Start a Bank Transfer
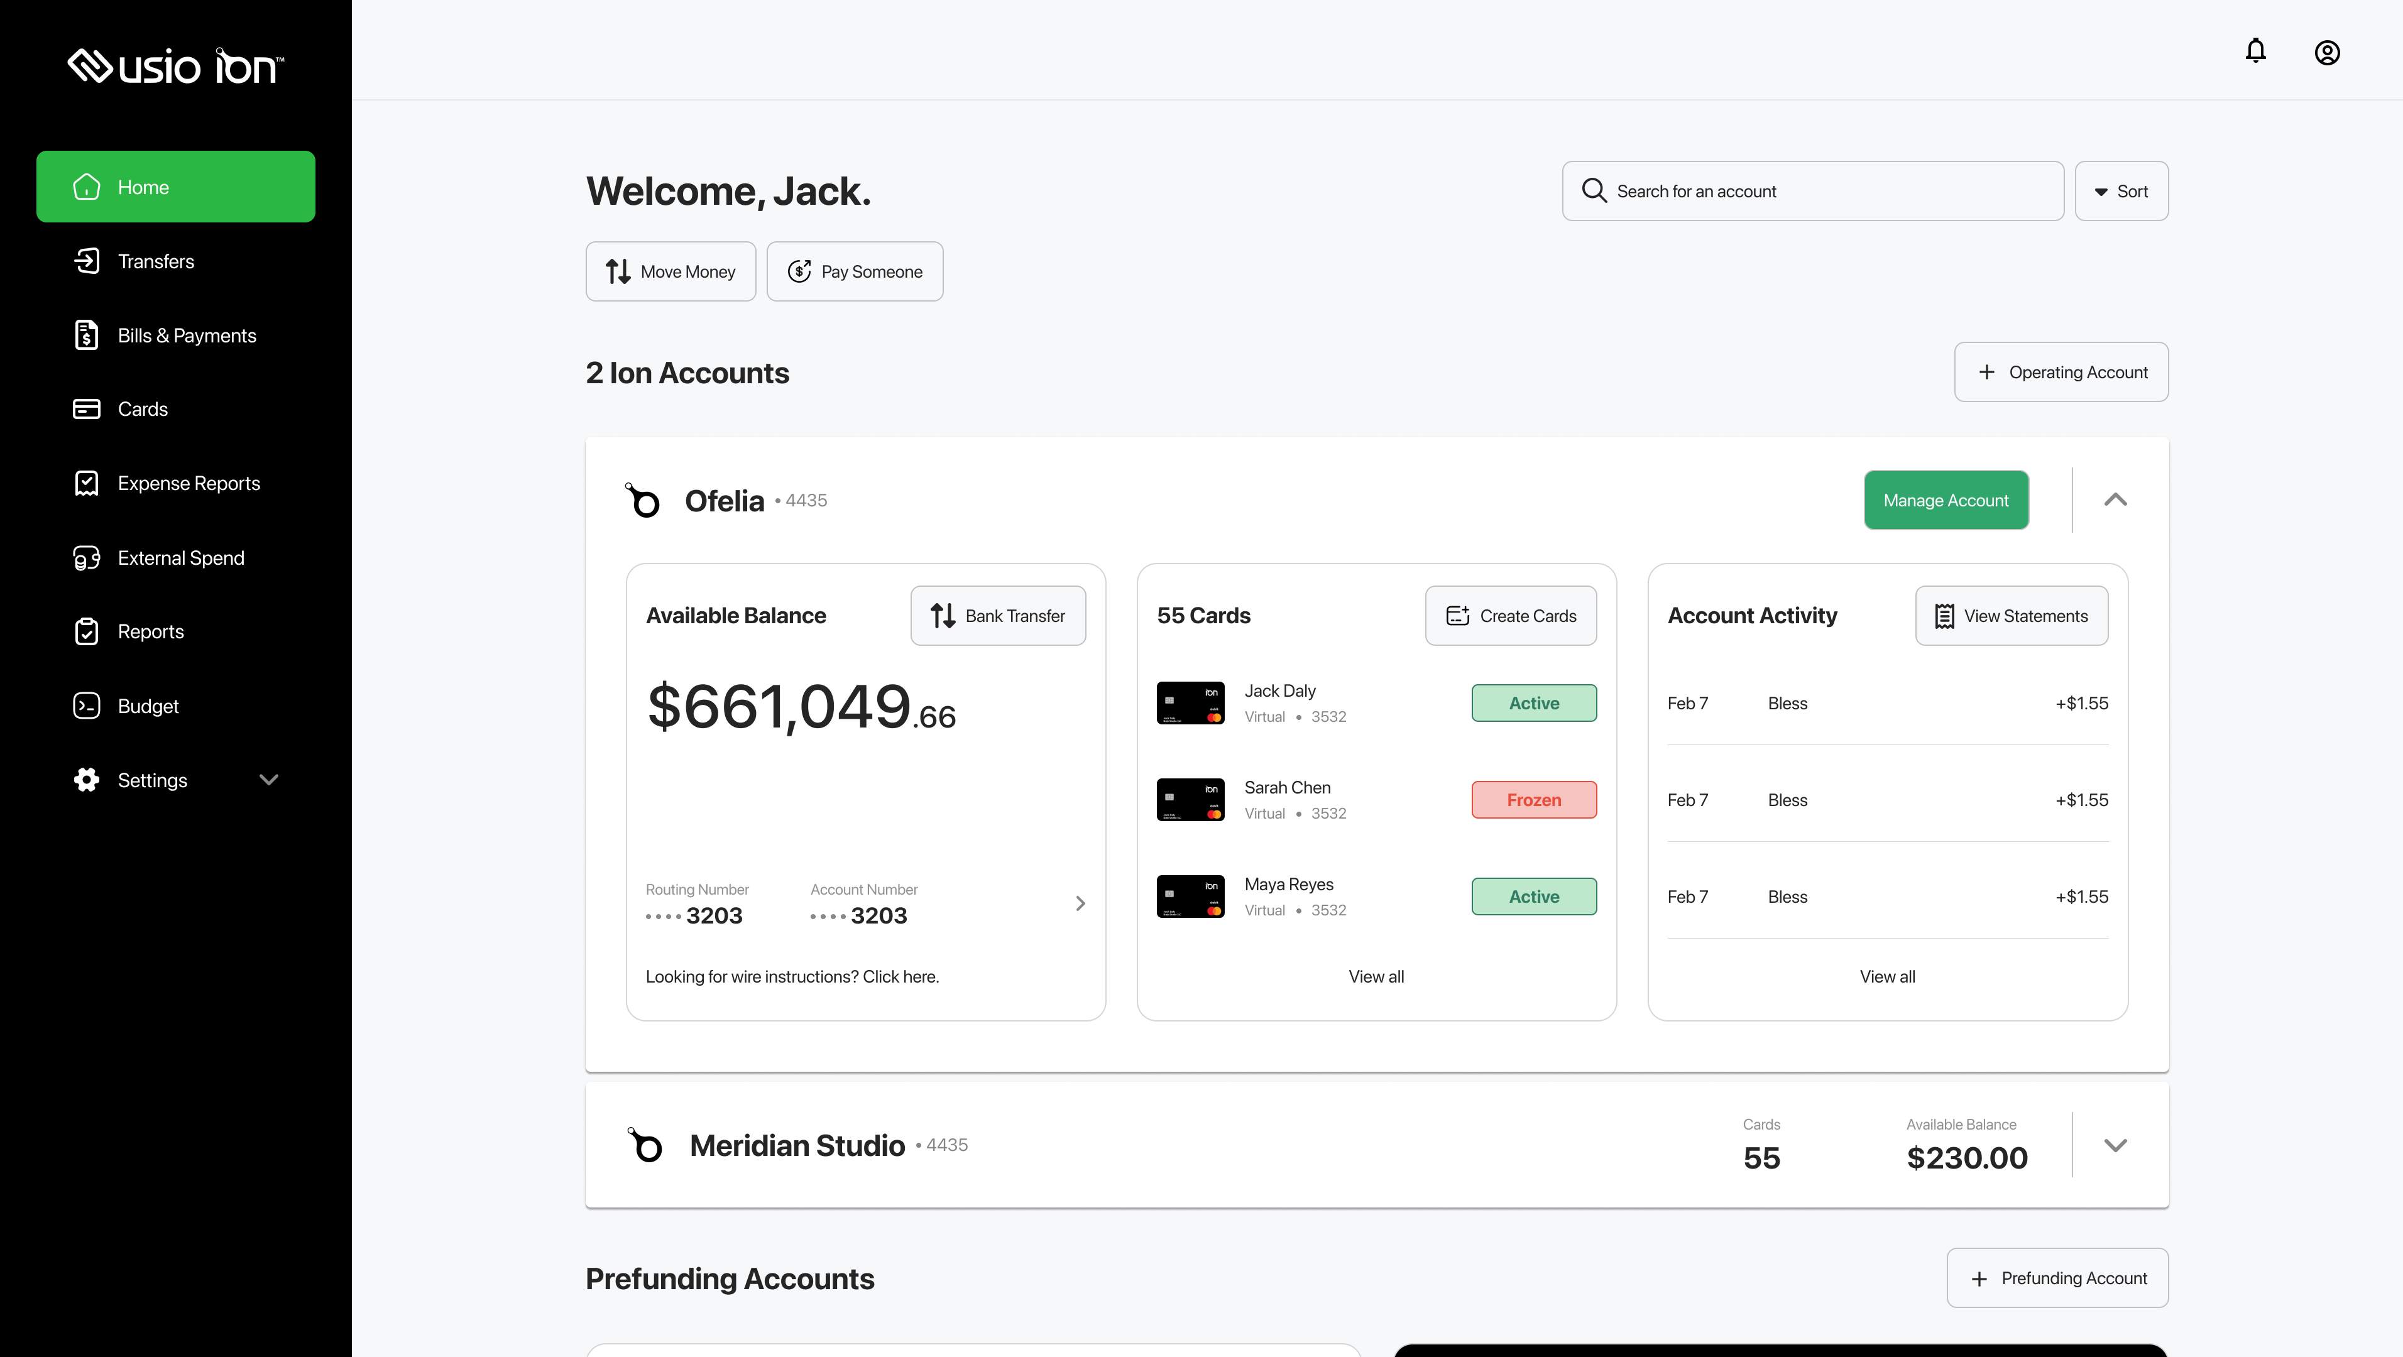2403x1357 pixels. (x=998, y=616)
